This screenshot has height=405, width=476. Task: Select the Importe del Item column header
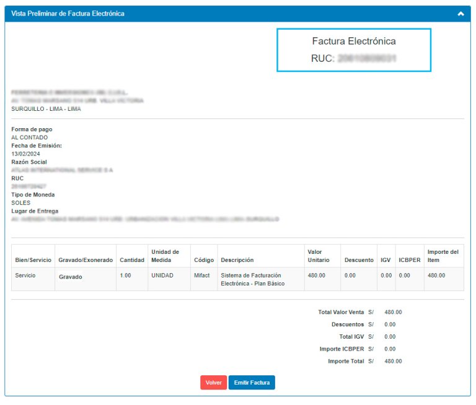443,256
